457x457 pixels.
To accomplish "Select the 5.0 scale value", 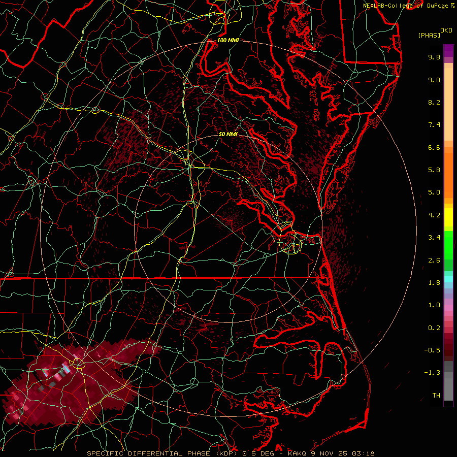I will [x=434, y=192].
